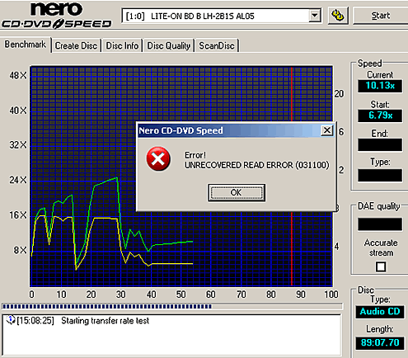Click OK in the error dialog
Image resolution: width=408 pixels, height=358 pixels.
pyautogui.click(x=237, y=192)
